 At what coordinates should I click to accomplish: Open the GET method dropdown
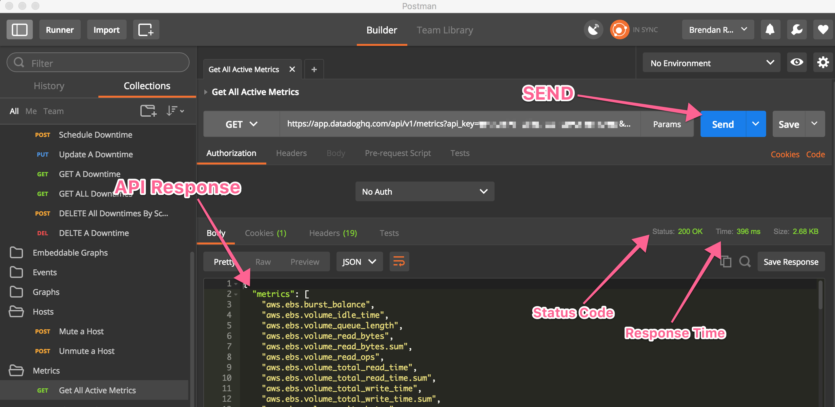(241, 124)
